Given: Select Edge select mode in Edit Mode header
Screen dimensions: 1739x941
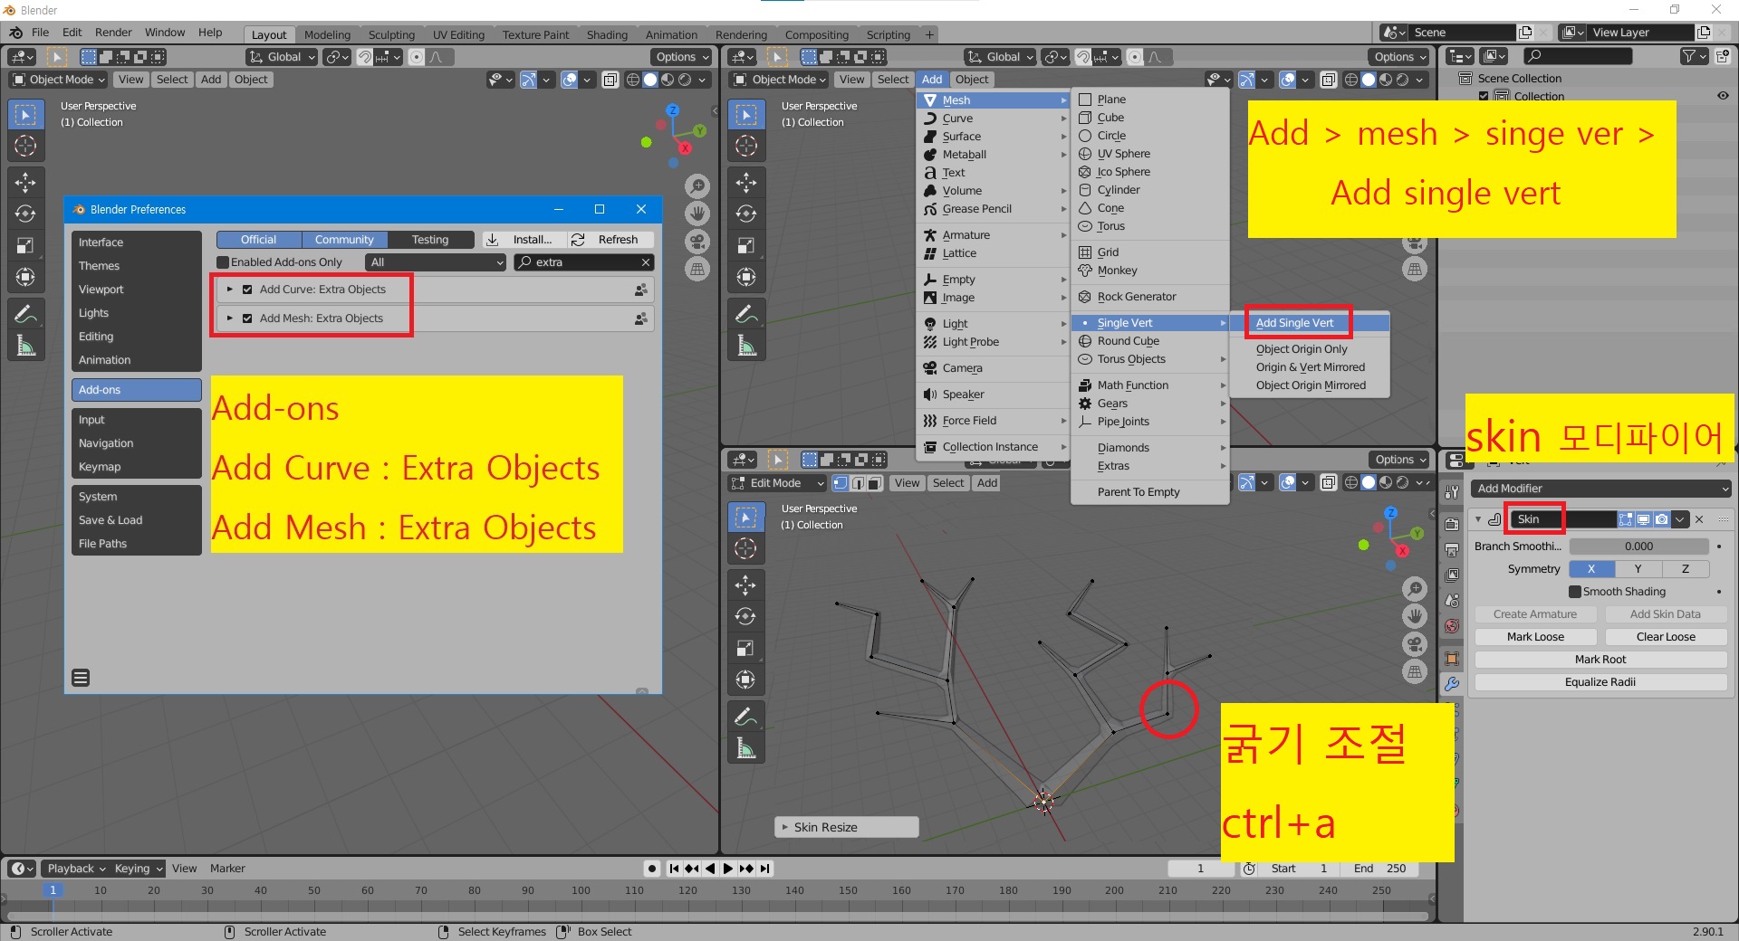Looking at the screenshot, I should 858,483.
